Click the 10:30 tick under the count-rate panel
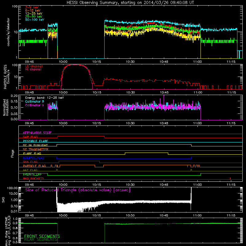 (130, 62)
